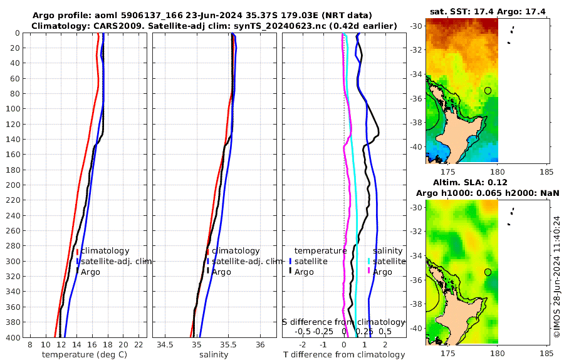Screen dimensions: 564x363
Task: Click 'climatology' in the salinity panel legend
Action: pyautogui.click(x=236, y=251)
